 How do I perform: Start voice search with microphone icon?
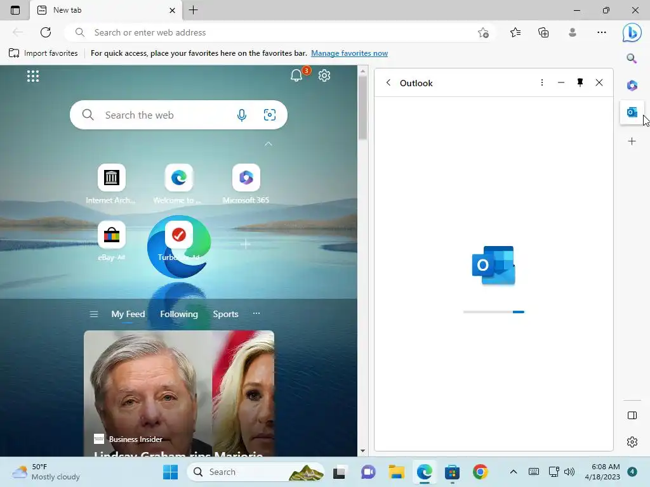click(242, 115)
